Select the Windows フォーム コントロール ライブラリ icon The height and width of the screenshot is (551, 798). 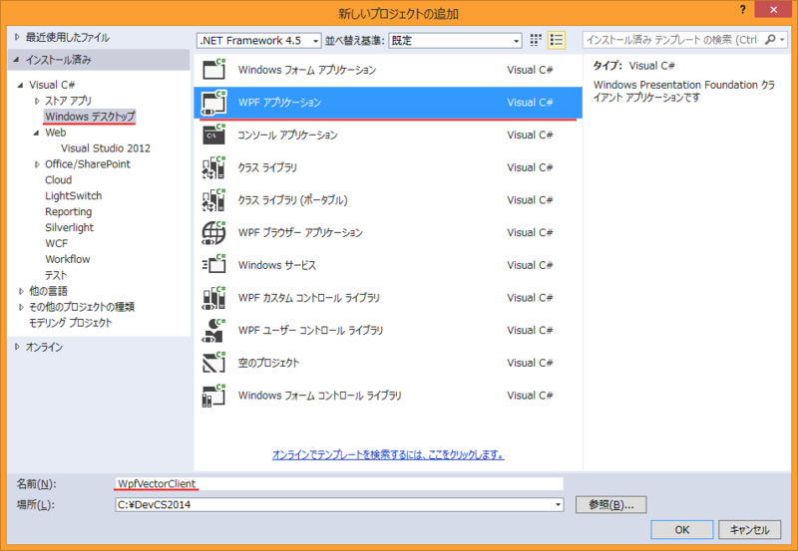(x=213, y=395)
